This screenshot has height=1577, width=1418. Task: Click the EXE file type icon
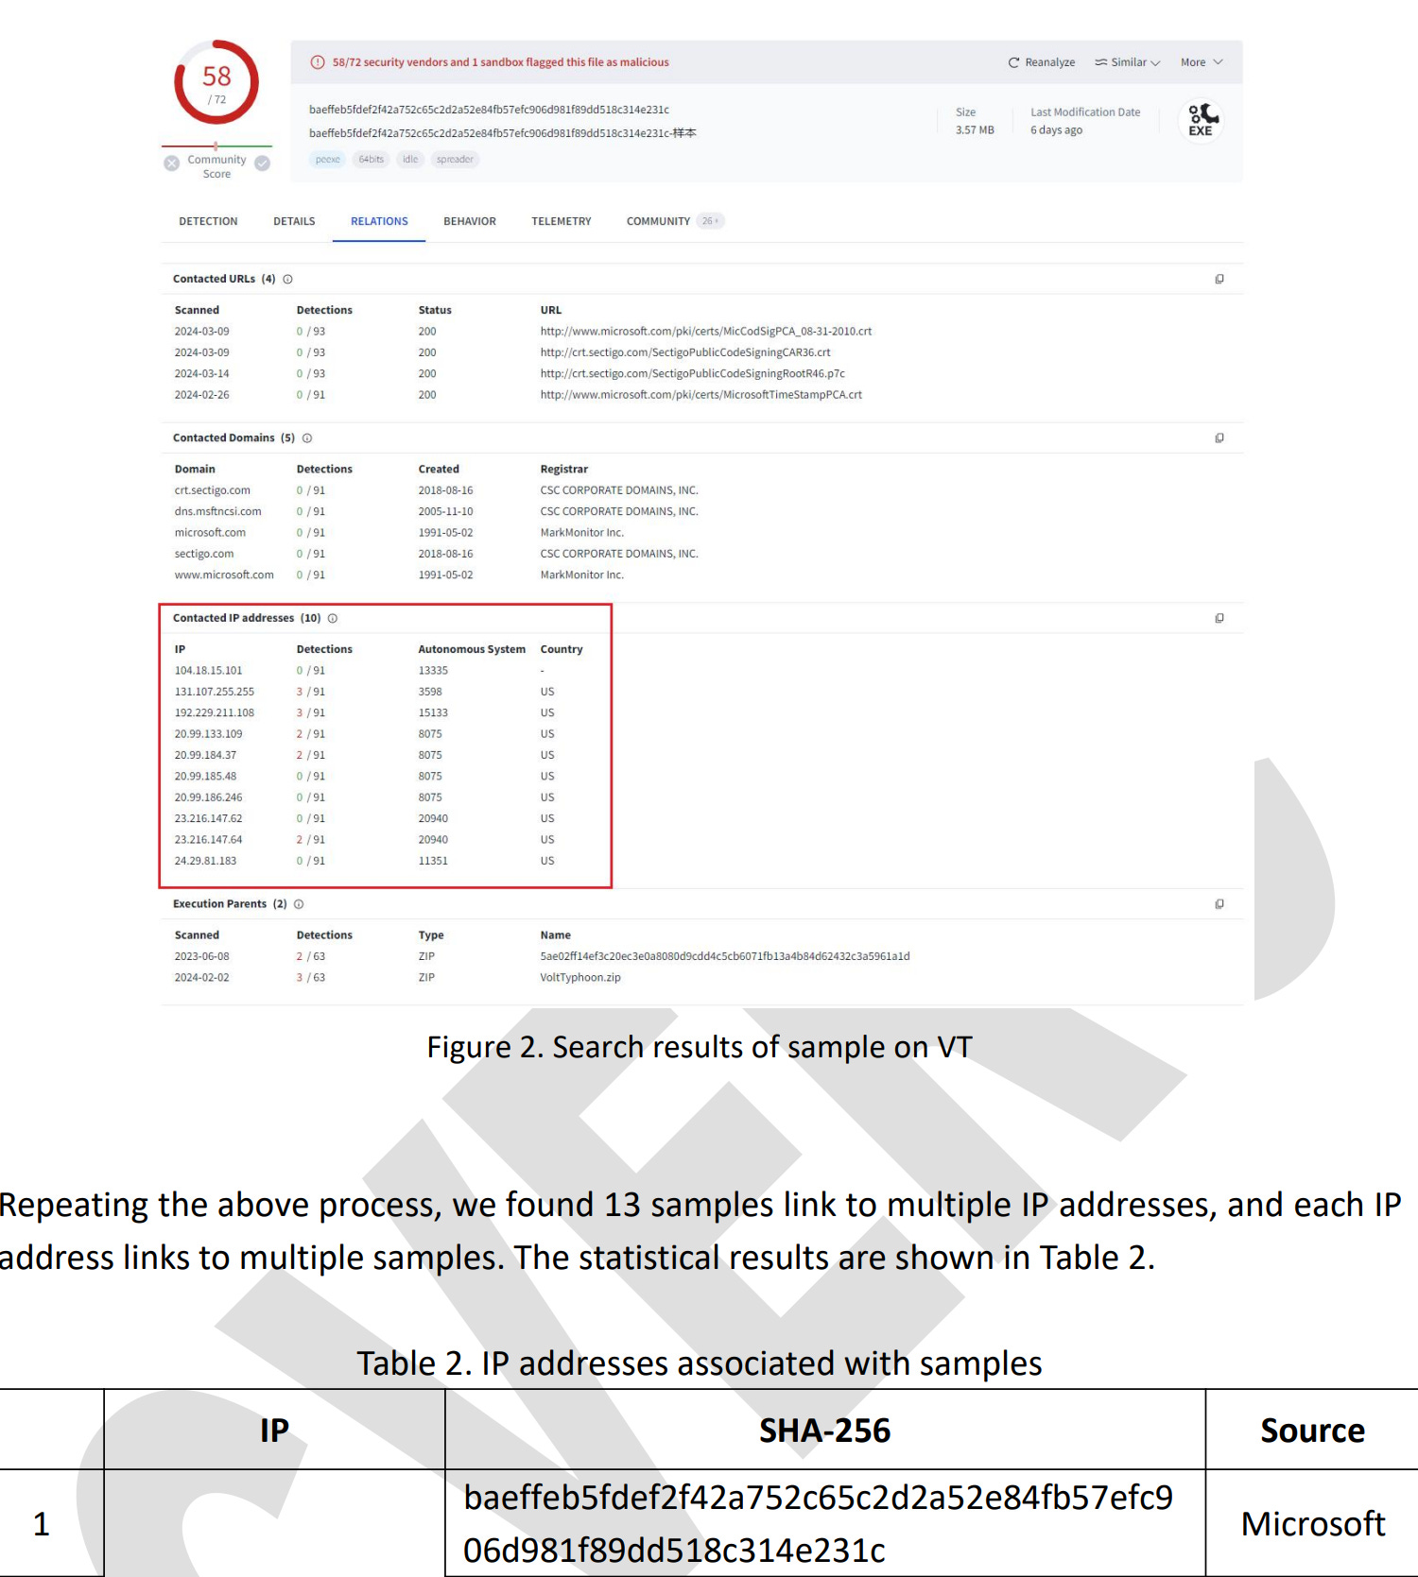1201,120
